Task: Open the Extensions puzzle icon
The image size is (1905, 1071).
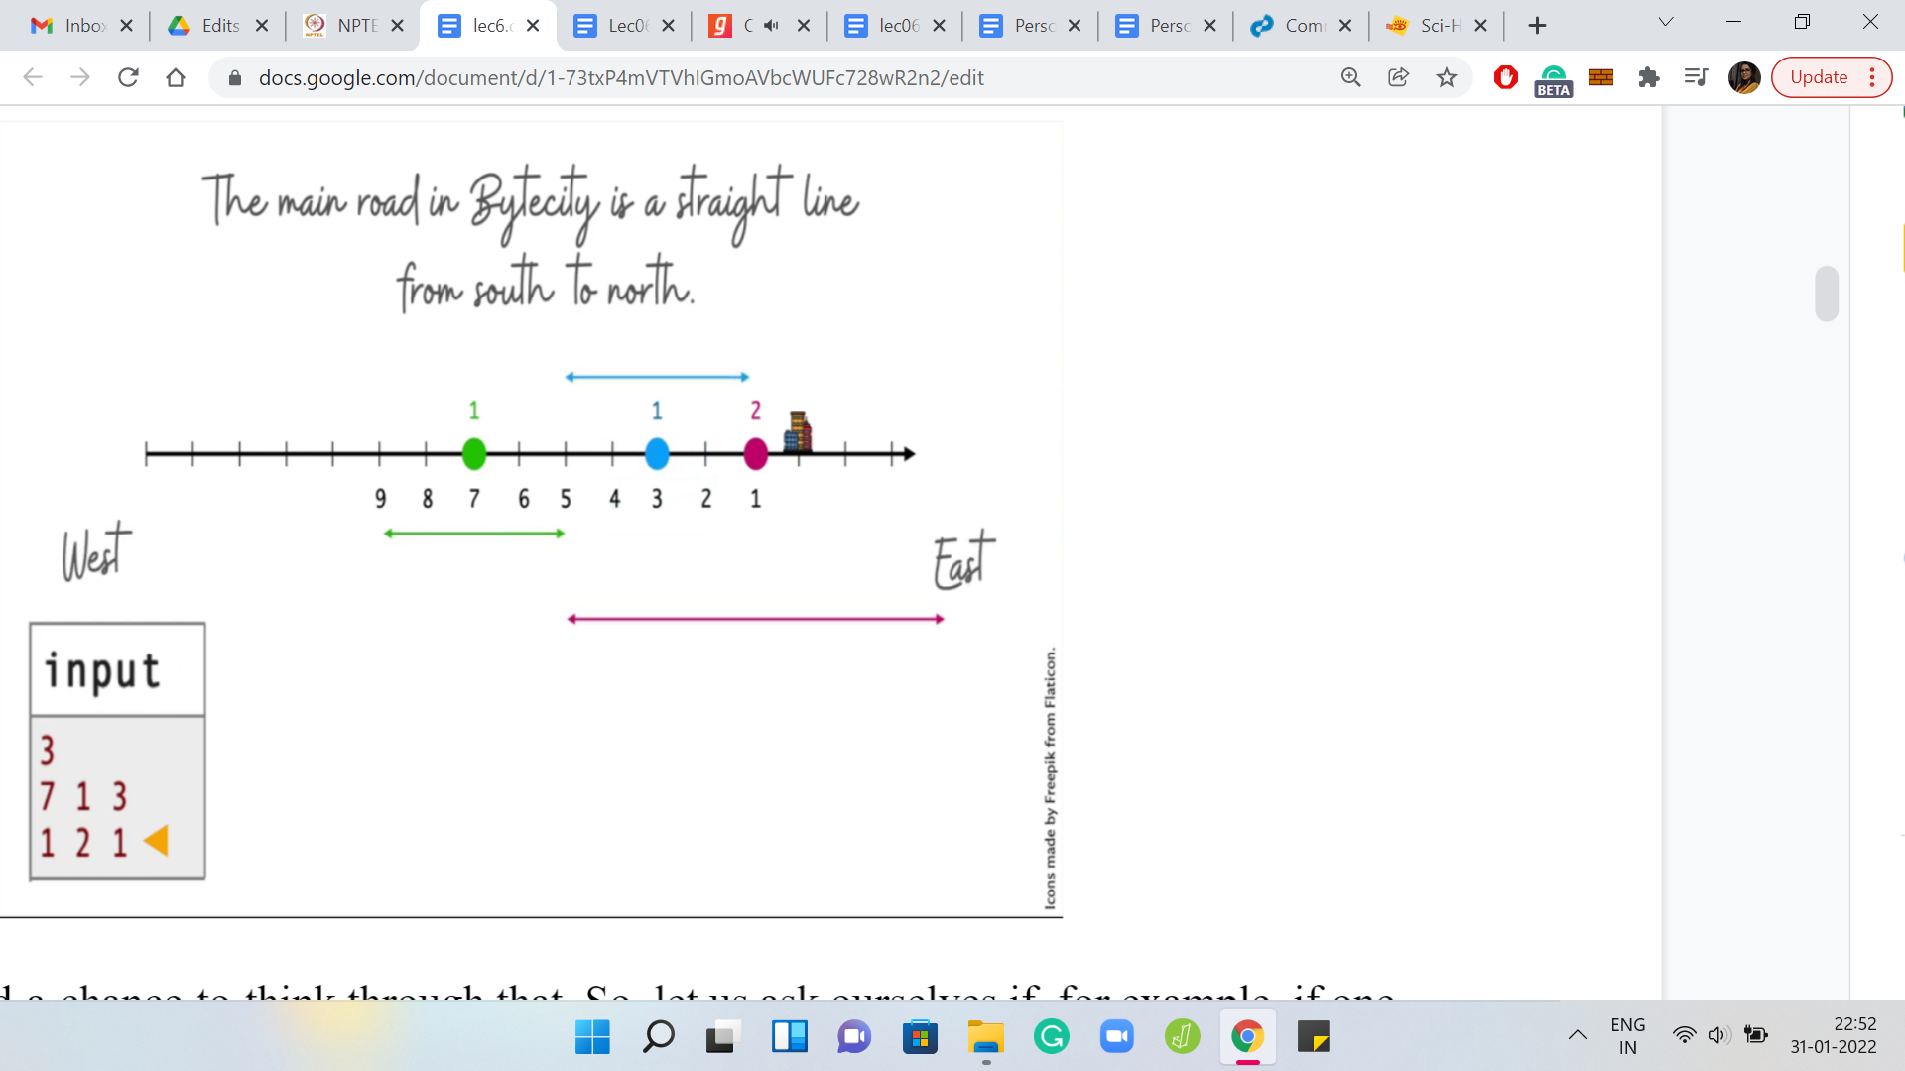Action: (x=1648, y=77)
